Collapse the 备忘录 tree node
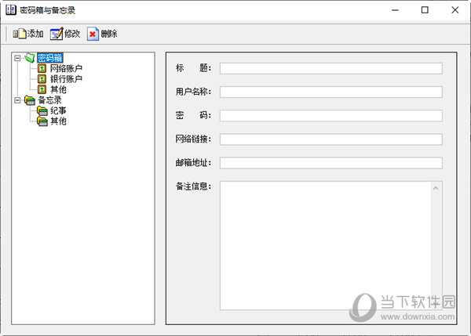Screen dimensions: 471x336 17,100
